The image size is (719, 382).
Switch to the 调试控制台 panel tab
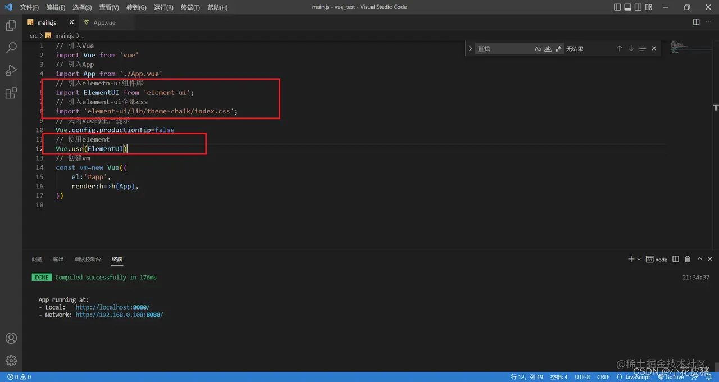[x=88, y=260]
